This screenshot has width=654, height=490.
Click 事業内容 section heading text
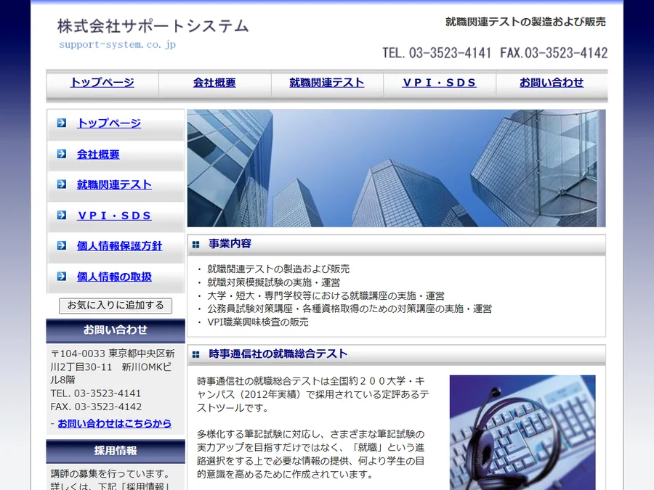click(230, 244)
